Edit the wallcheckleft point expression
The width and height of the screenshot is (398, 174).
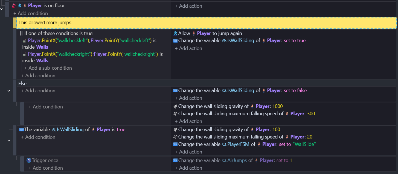click(x=90, y=40)
